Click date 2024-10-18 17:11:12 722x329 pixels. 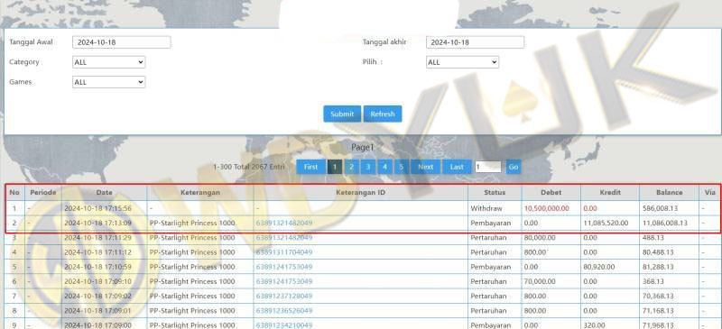(97, 252)
